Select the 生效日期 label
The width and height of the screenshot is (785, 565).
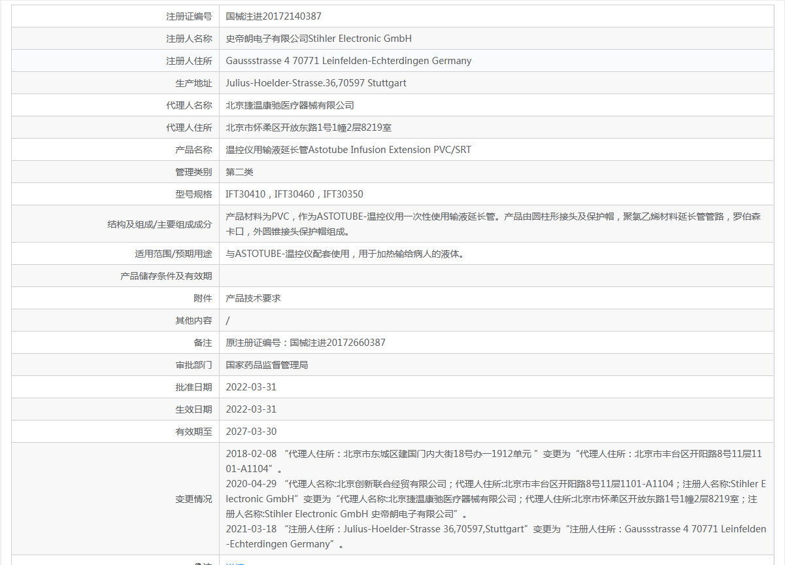tap(193, 409)
